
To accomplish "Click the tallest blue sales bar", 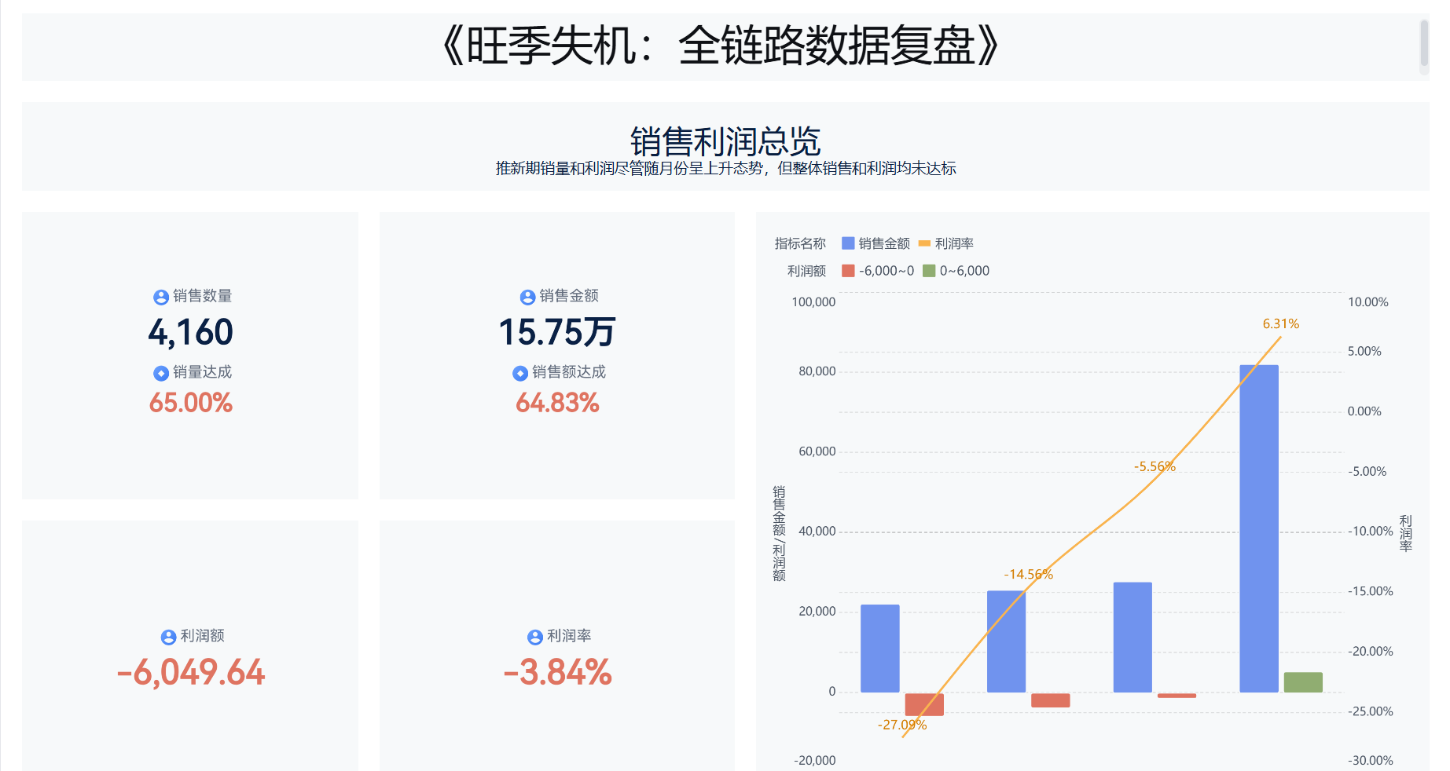I will point(1258,528).
